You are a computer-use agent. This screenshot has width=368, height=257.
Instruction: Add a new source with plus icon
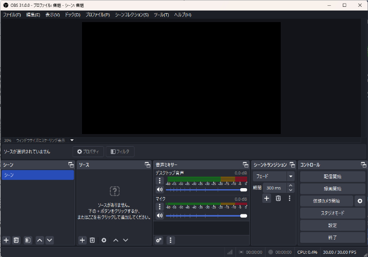tap(82, 240)
